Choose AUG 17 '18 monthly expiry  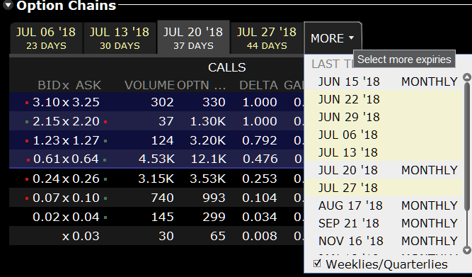coord(384,205)
